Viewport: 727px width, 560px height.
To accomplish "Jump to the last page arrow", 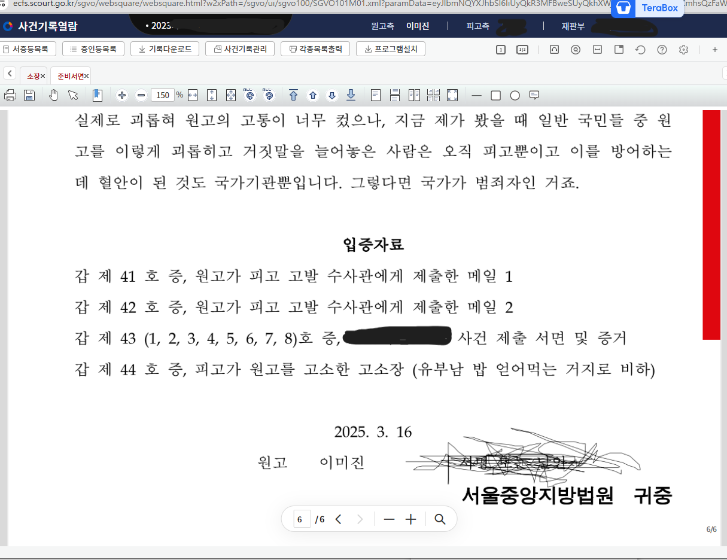I will click(x=351, y=95).
